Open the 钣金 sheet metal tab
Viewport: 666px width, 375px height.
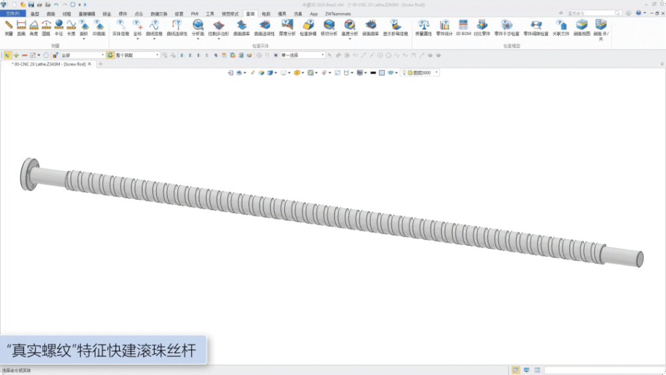(106, 13)
